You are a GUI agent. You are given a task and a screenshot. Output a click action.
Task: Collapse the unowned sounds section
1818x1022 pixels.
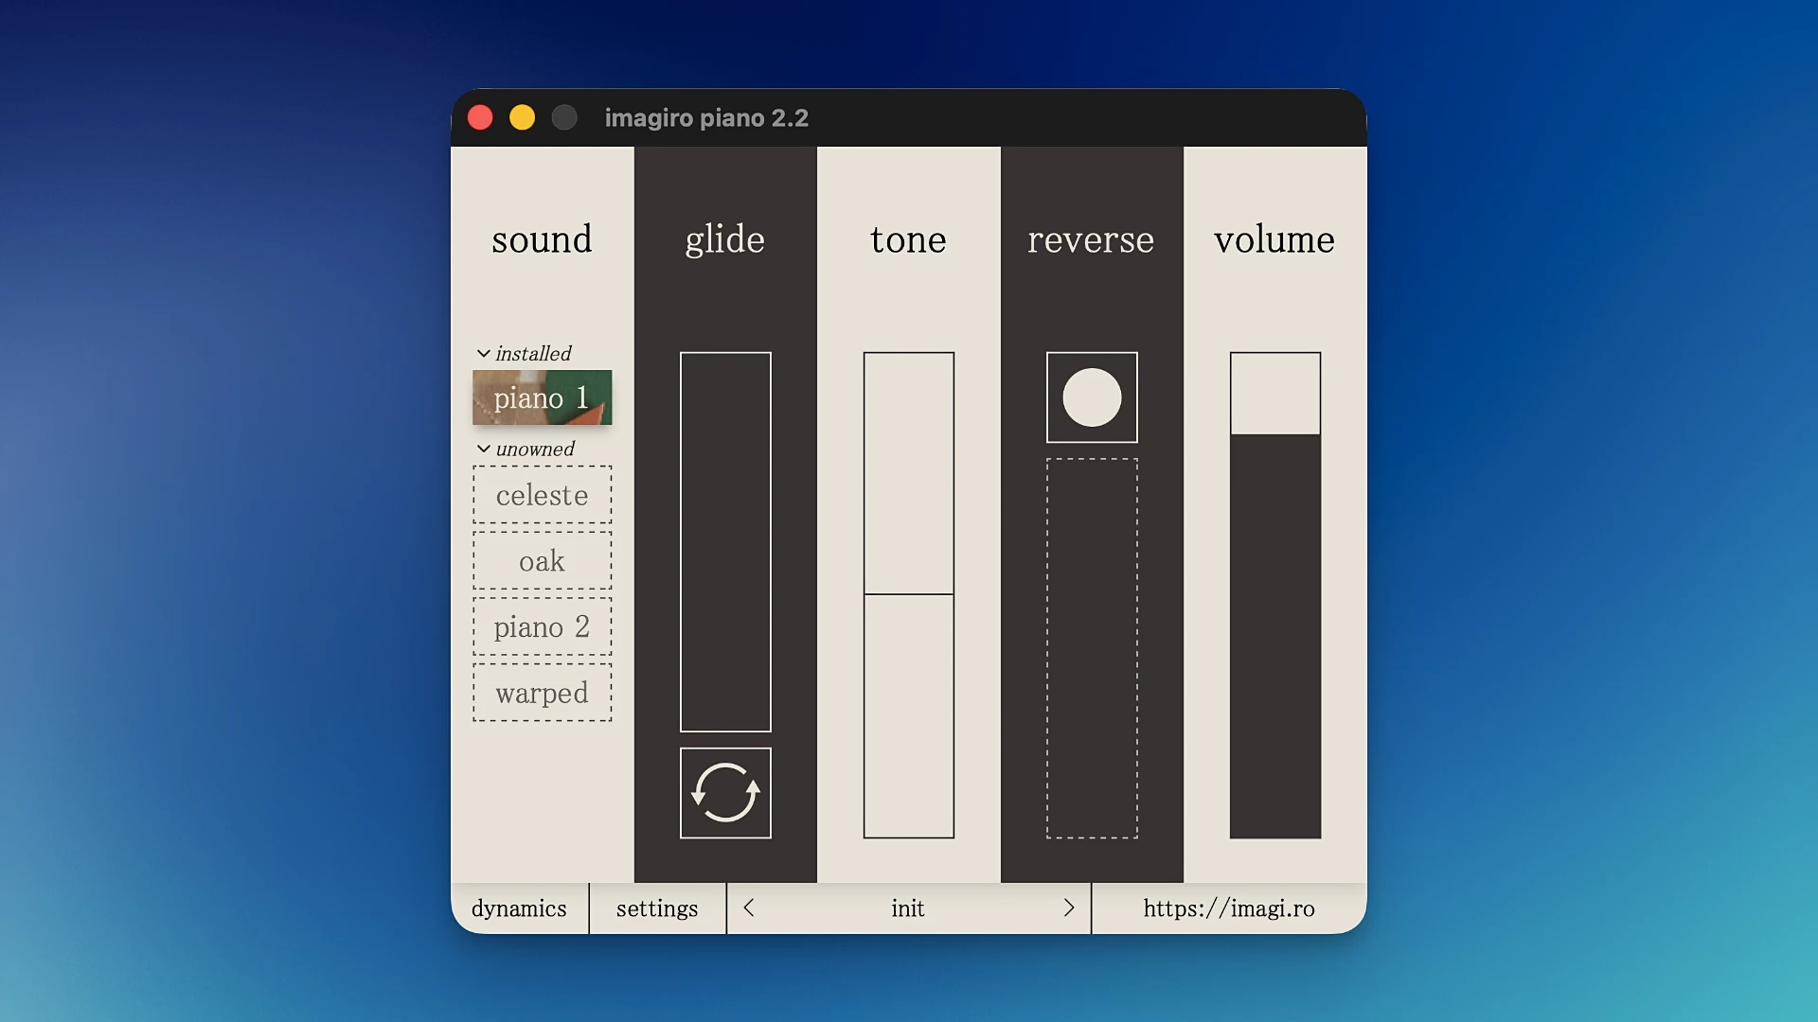483,448
